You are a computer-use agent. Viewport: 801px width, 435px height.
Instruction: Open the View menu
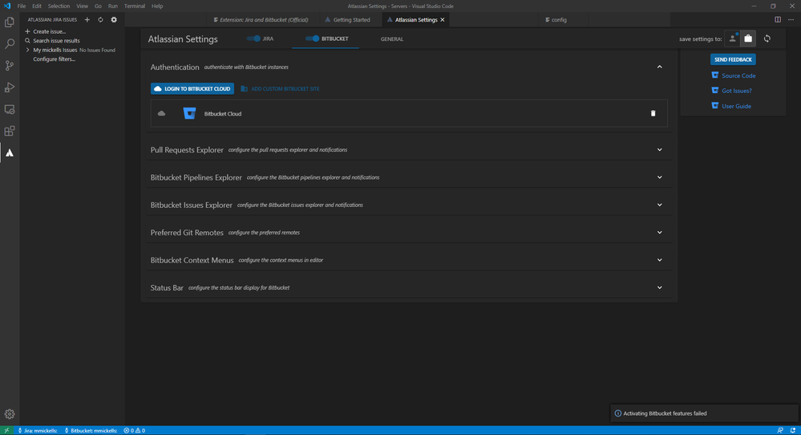click(x=83, y=6)
